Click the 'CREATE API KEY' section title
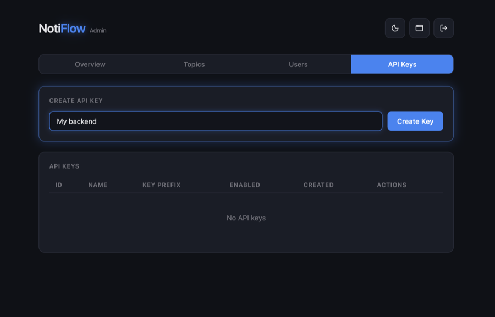Screen dimensions: 495x317 76,101
